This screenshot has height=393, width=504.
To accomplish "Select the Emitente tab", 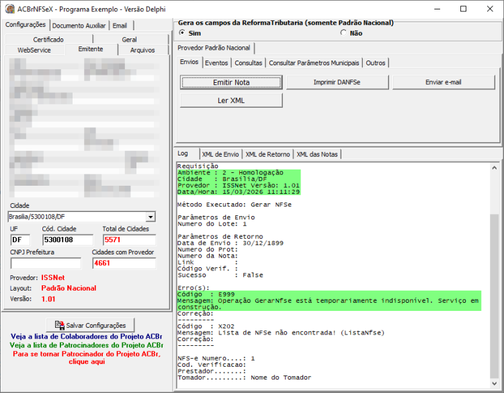I will pyautogui.click(x=91, y=49).
